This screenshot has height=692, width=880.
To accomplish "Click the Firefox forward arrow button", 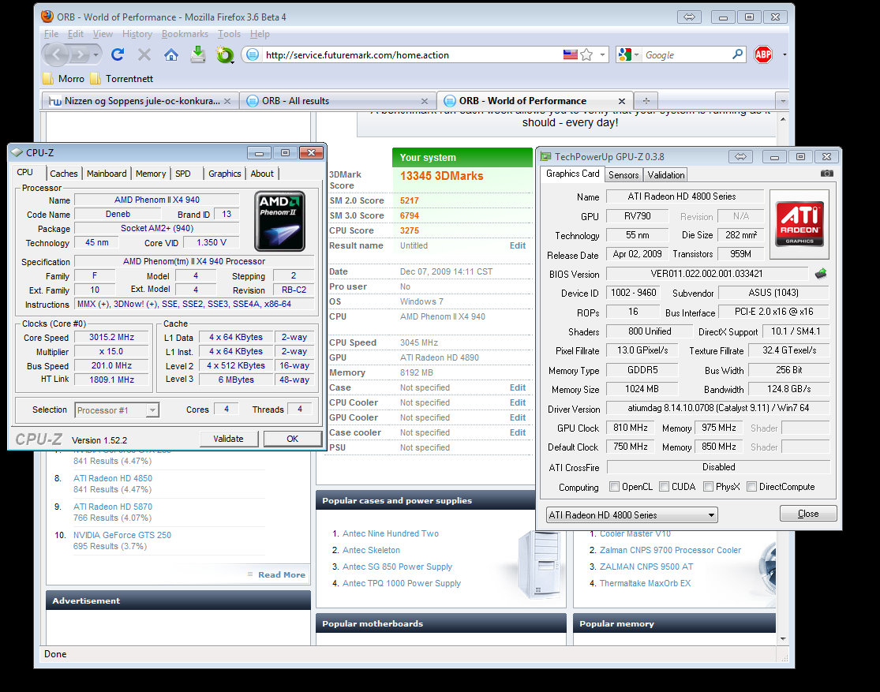I will (81, 54).
